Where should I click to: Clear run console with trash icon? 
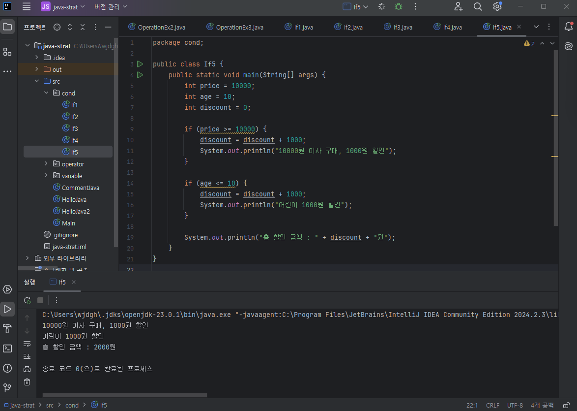click(x=27, y=381)
